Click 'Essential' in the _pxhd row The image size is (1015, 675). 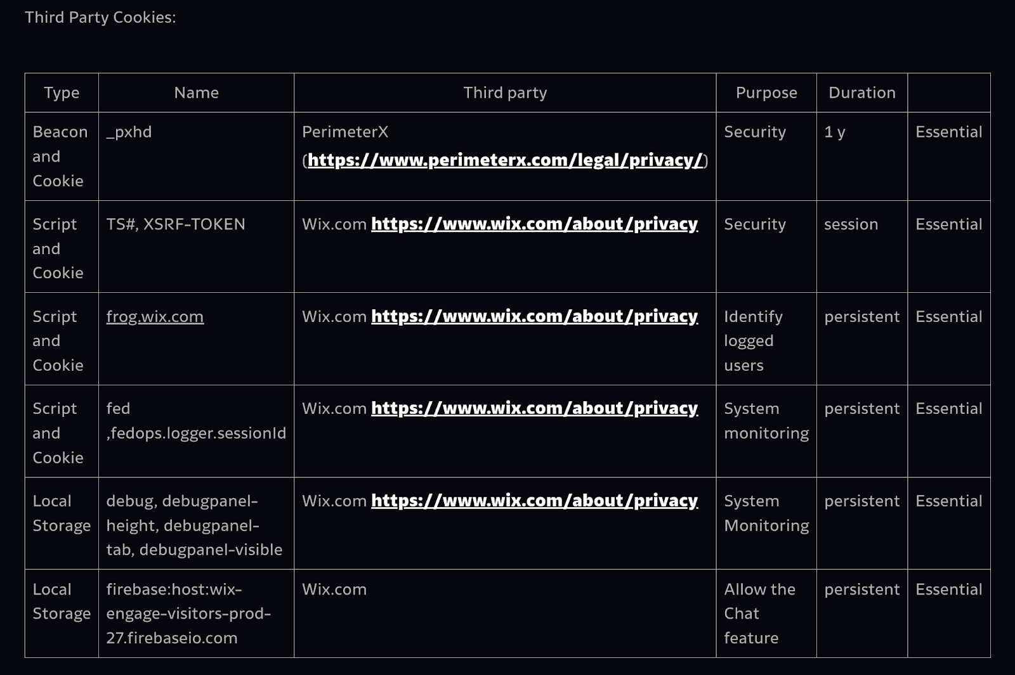tap(949, 132)
